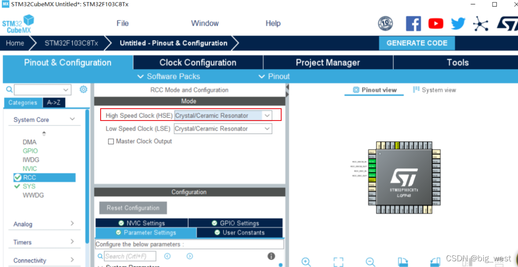Open the categories settings gear icon
Screen dimensions: 518x267
83,89
